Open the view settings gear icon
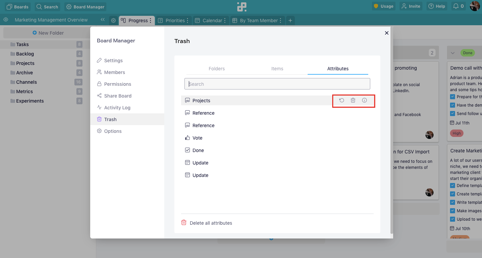The image size is (482, 258). click(x=113, y=21)
